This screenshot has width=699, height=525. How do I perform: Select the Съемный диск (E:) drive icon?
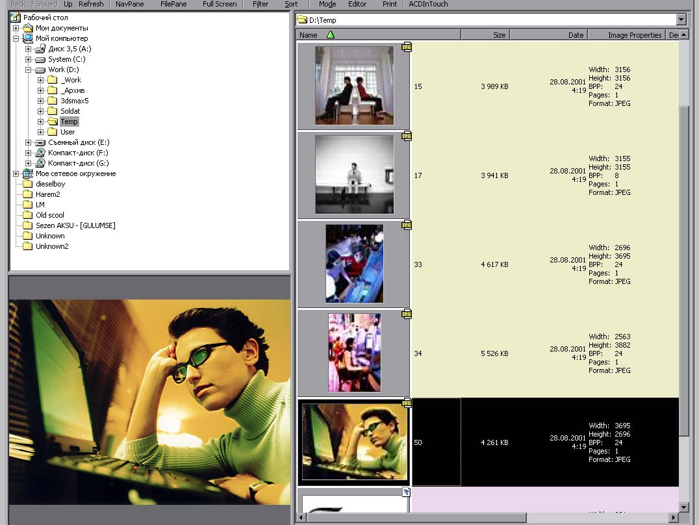[x=40, y=143]
